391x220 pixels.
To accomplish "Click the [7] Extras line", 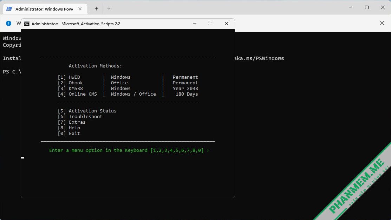I will coord(72,122).
